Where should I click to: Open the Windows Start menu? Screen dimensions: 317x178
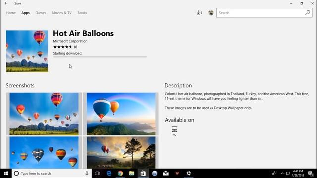point(6,173)
